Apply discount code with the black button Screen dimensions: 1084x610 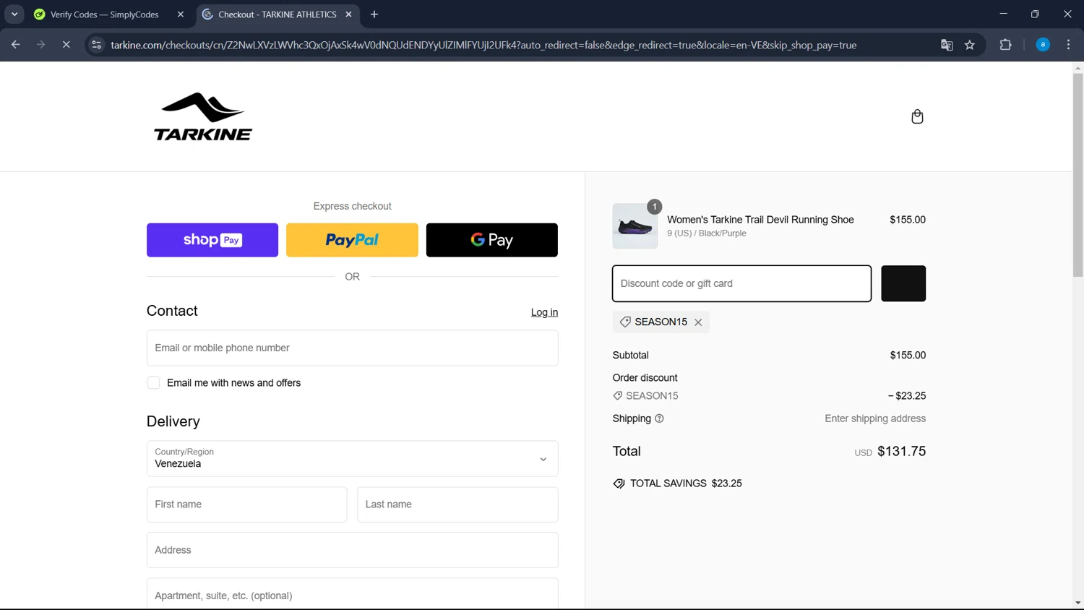point(903,283)
